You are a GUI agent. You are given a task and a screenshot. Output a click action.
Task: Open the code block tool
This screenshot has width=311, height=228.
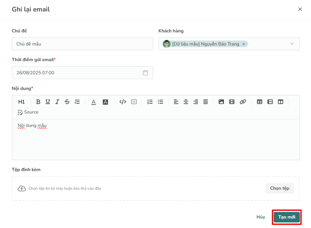pyautogui.click(x=134, y=102)
